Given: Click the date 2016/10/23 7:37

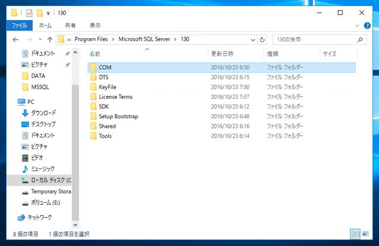Looking at the screenshot, I should tap(230, 97).
